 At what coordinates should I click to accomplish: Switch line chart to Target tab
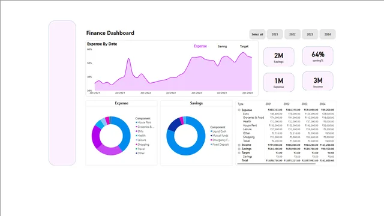[x=244, y=46]
